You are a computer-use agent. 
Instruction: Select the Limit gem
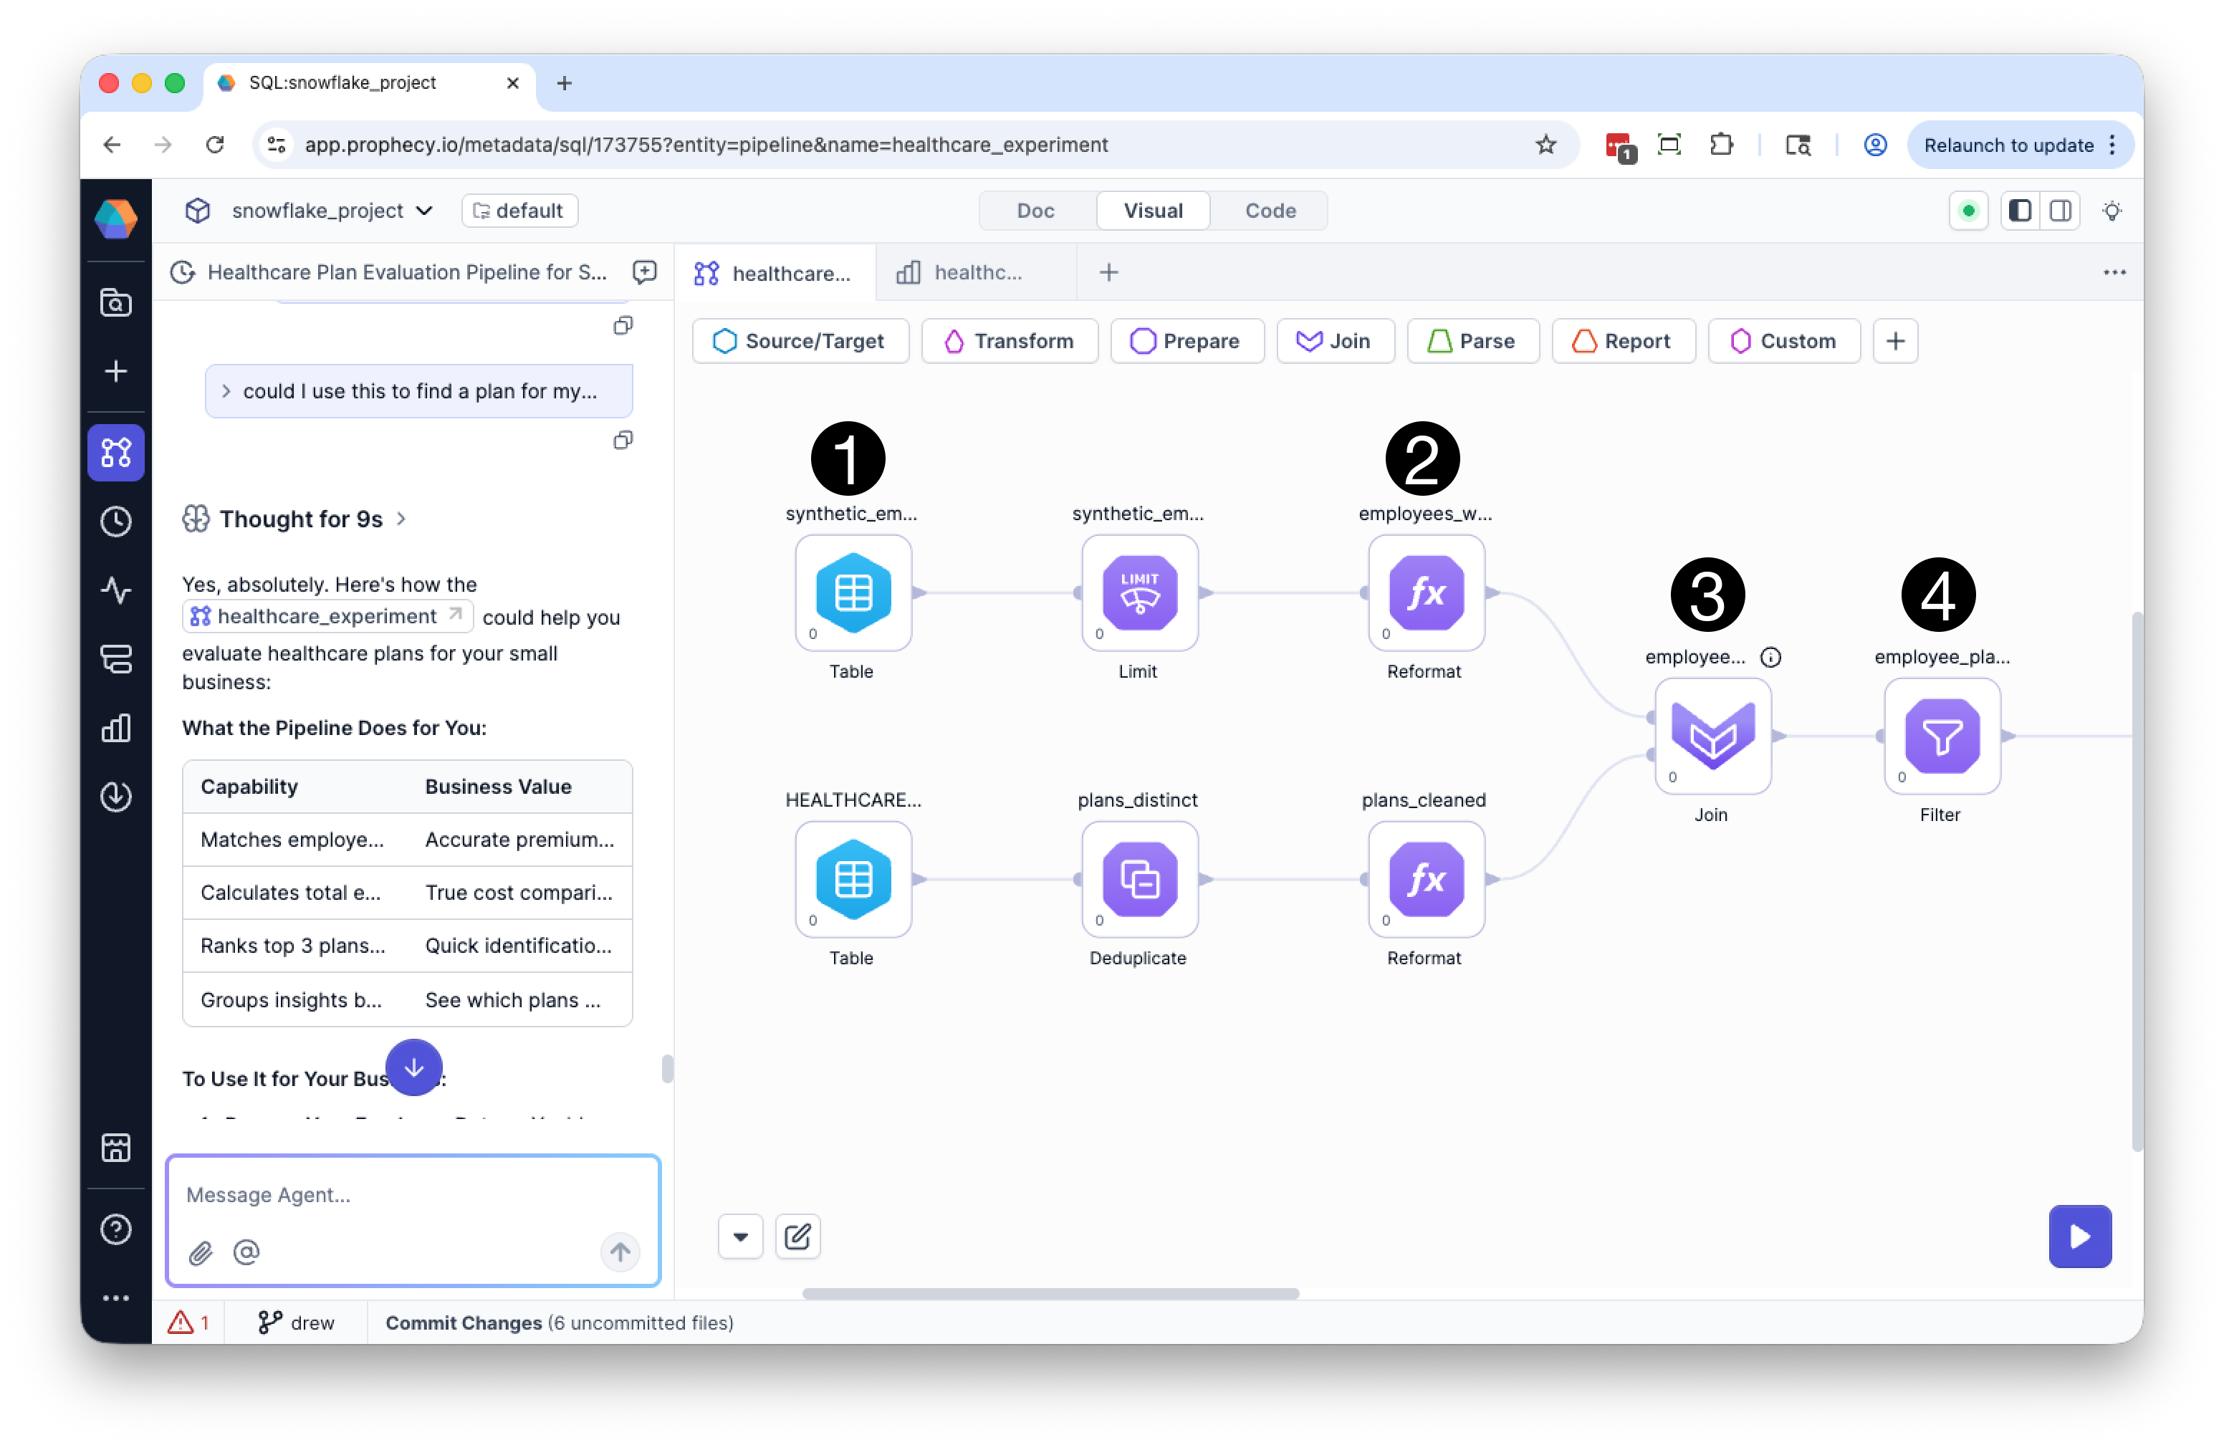click(x=1139, y=592)
